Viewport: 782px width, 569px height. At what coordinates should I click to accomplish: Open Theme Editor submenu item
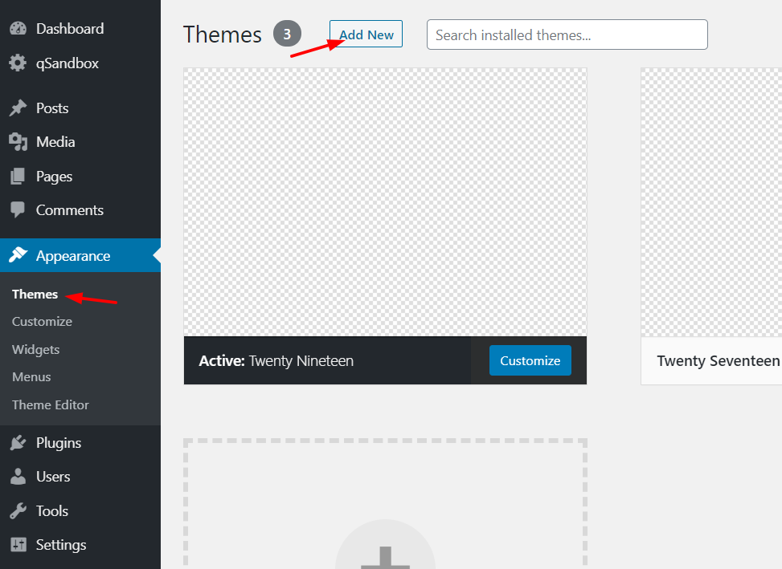tap(51, 404)
